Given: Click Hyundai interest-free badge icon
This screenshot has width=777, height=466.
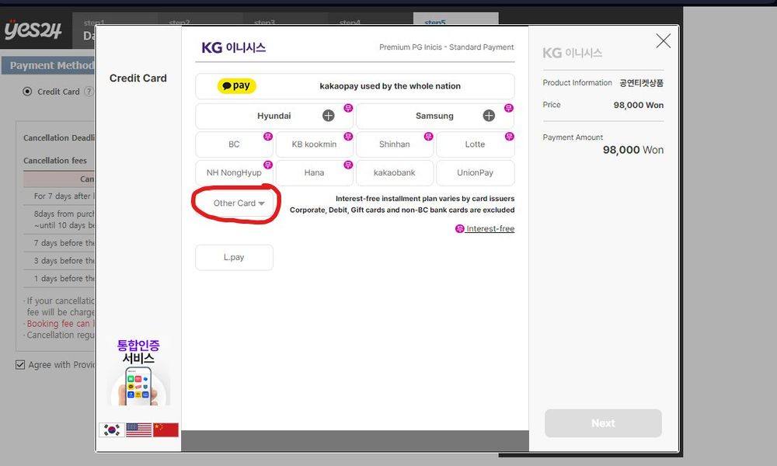Looking at the screenshot, I should tap(348, 108).
